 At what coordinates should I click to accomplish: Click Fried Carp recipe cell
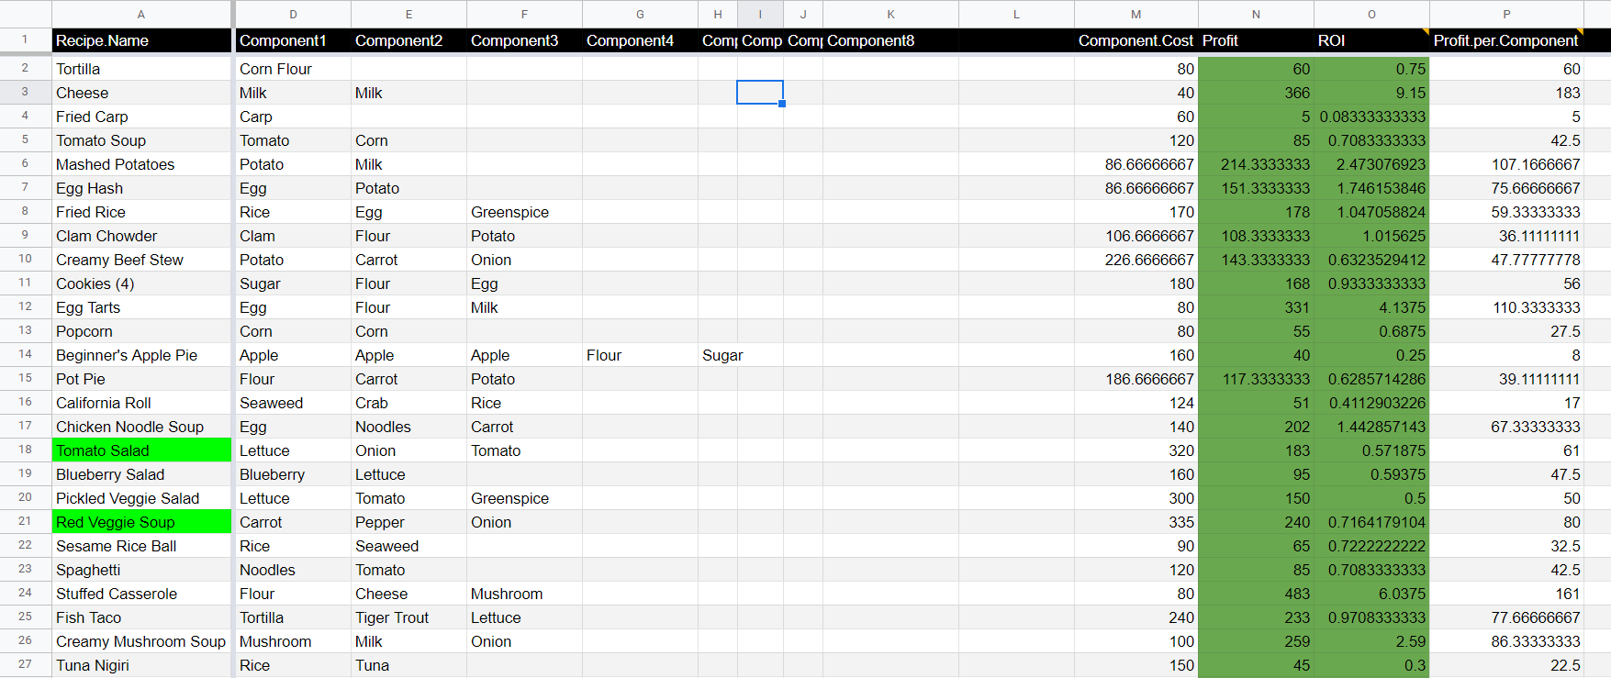click(x=141, y=117)
